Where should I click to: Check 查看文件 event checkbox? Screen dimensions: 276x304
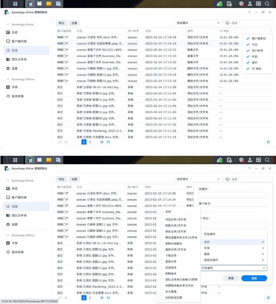tap(162, 262)
